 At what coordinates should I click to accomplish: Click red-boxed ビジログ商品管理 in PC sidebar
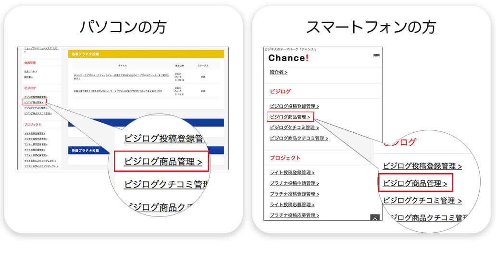34,102
